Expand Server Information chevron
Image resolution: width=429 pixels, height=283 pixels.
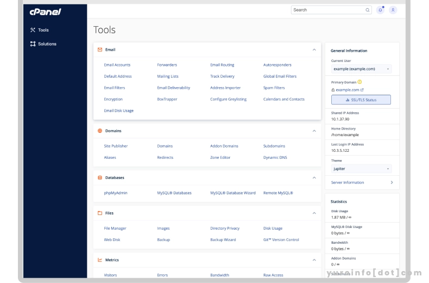click(392, 182)
